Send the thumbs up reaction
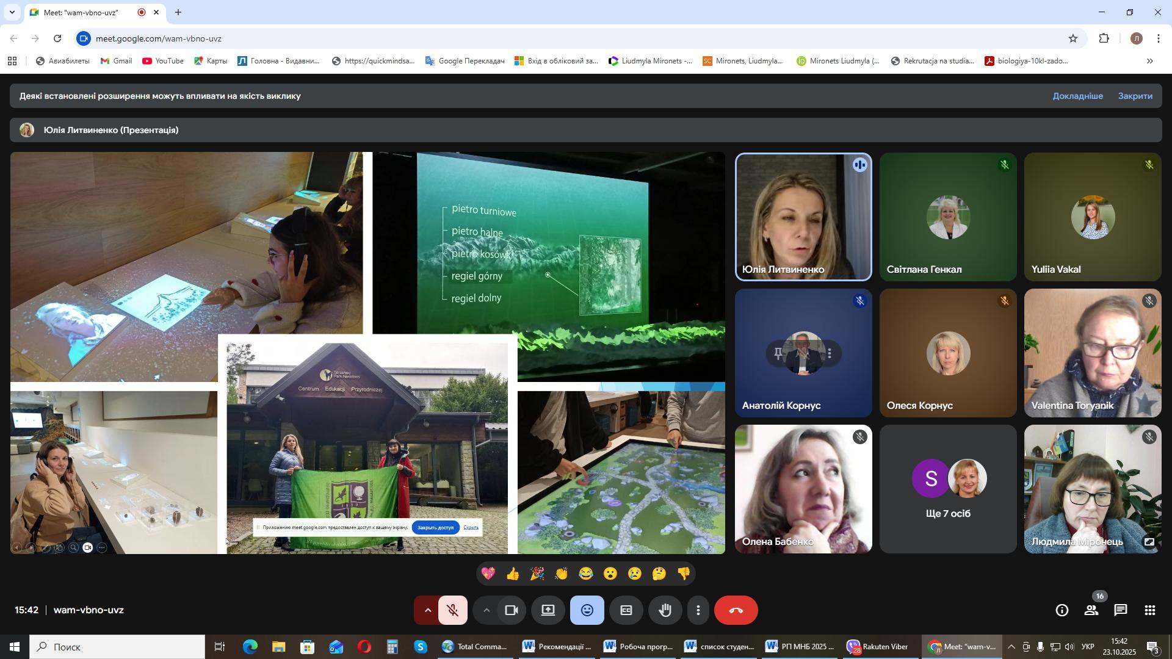The height and width of the screenshot is (659, 1172). tap(513, 574)
